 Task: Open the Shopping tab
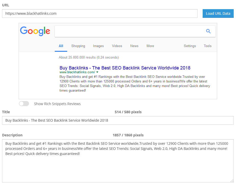coord(78,46)
